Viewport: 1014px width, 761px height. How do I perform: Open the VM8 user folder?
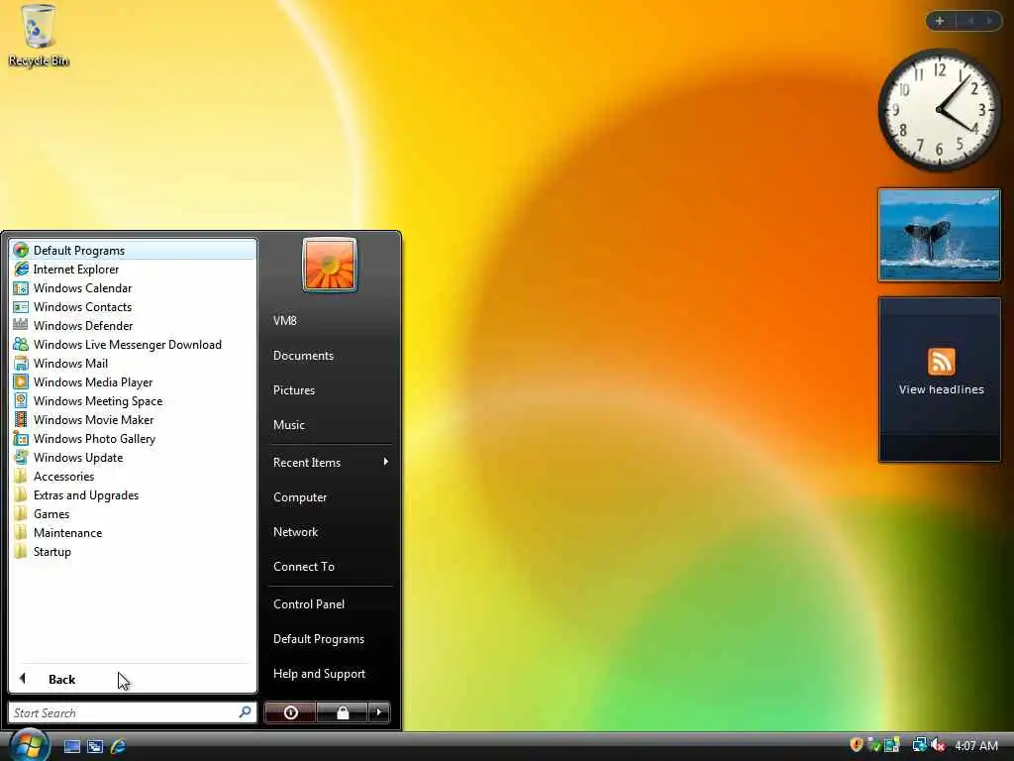tap(330, 320)
